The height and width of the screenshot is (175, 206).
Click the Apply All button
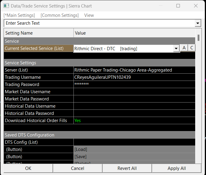pyautogui.click(x=177, y=168)
